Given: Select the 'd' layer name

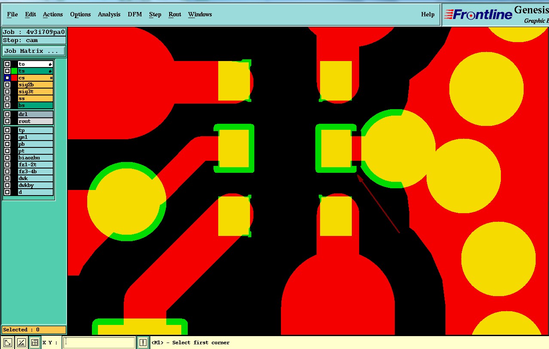Looking at the screenshot, I should coord(36,192).
